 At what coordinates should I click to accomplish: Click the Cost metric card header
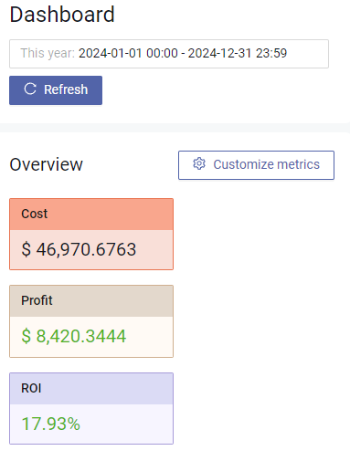click(91, 215)
